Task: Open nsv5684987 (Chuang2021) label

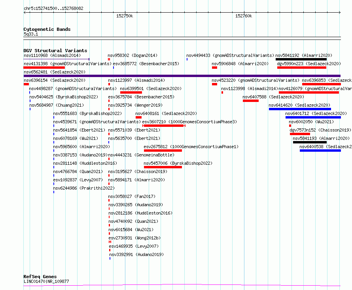Action: coord(57,105)
